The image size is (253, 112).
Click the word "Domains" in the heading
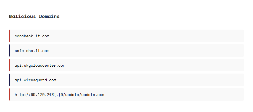click(49, 16)
